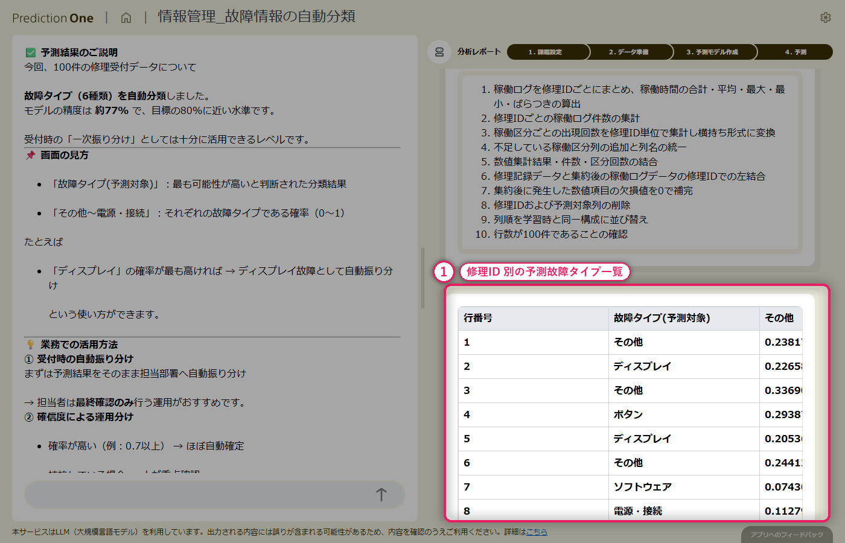Select row 8 電源・接続 cell

click(684, 511)
